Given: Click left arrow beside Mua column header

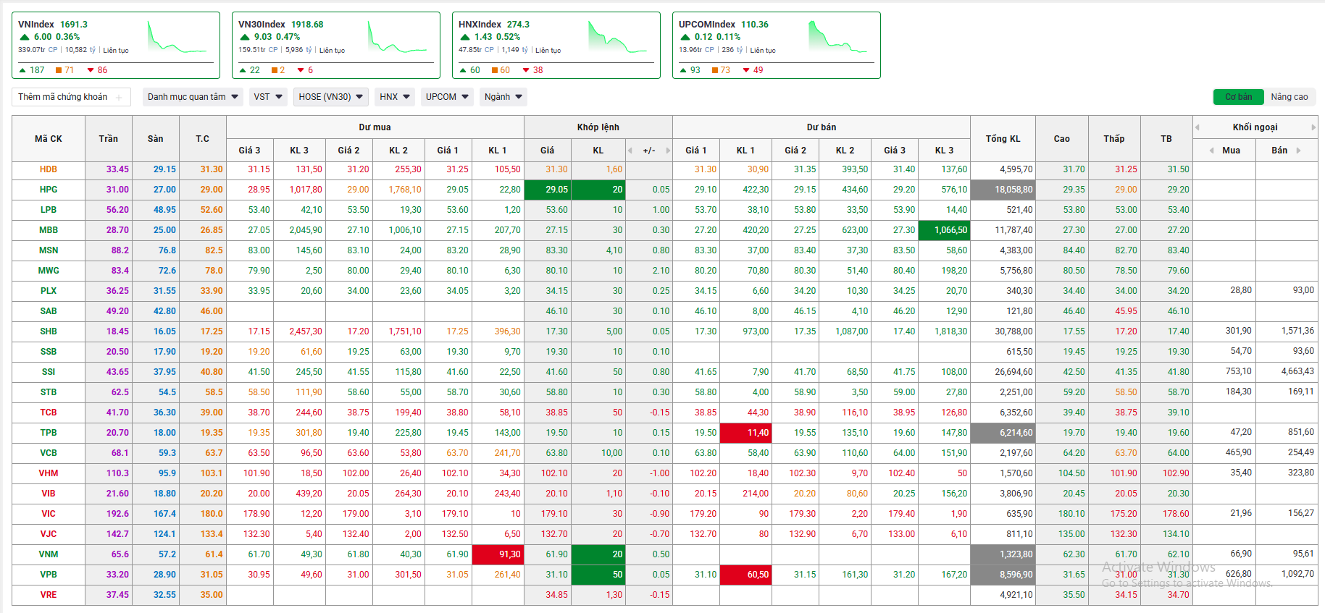Looking at the screenshot, I should click(x=1212, y=151).
